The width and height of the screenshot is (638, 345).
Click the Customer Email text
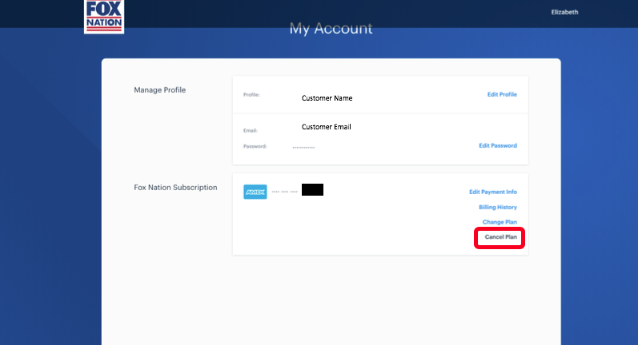point(327,127)
